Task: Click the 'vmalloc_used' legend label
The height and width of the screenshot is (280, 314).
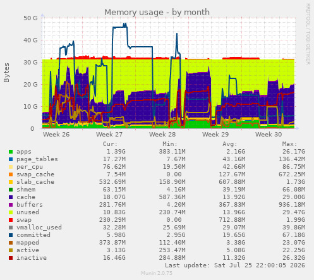Action: coord(39,228)
